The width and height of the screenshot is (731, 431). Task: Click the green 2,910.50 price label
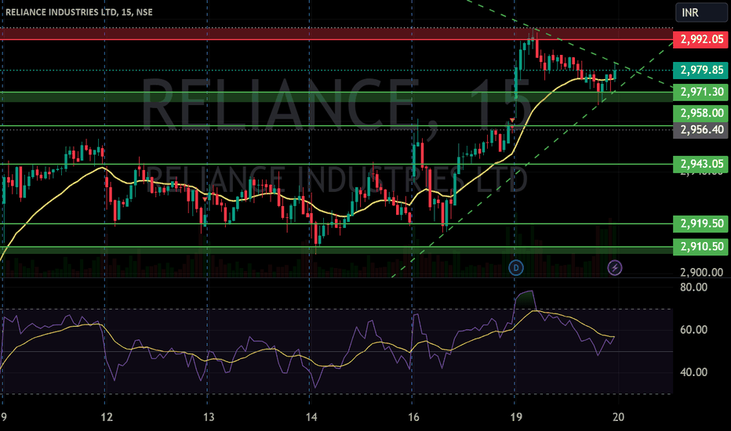700,247
